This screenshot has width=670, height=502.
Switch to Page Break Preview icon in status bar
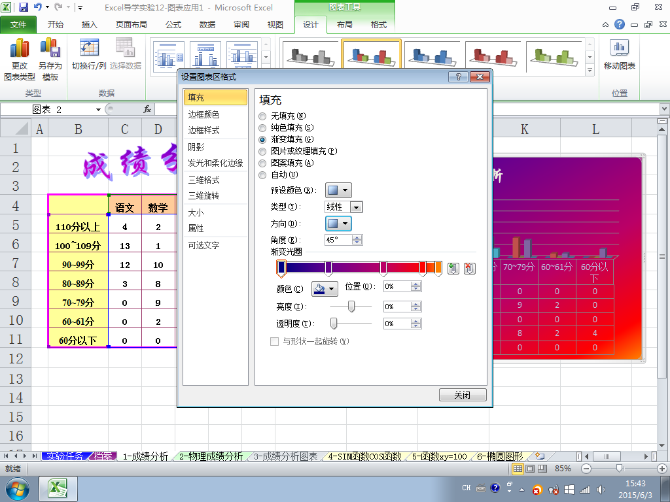(x=542, y=469)
